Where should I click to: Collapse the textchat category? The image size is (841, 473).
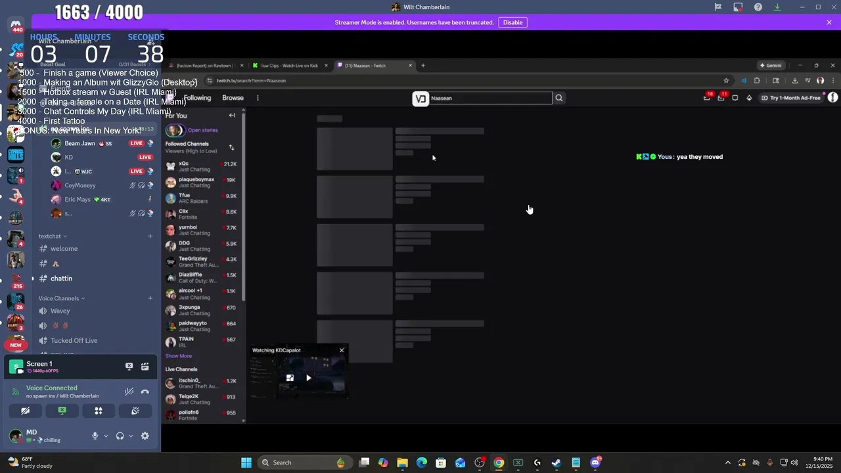click(x=53, y=236)
